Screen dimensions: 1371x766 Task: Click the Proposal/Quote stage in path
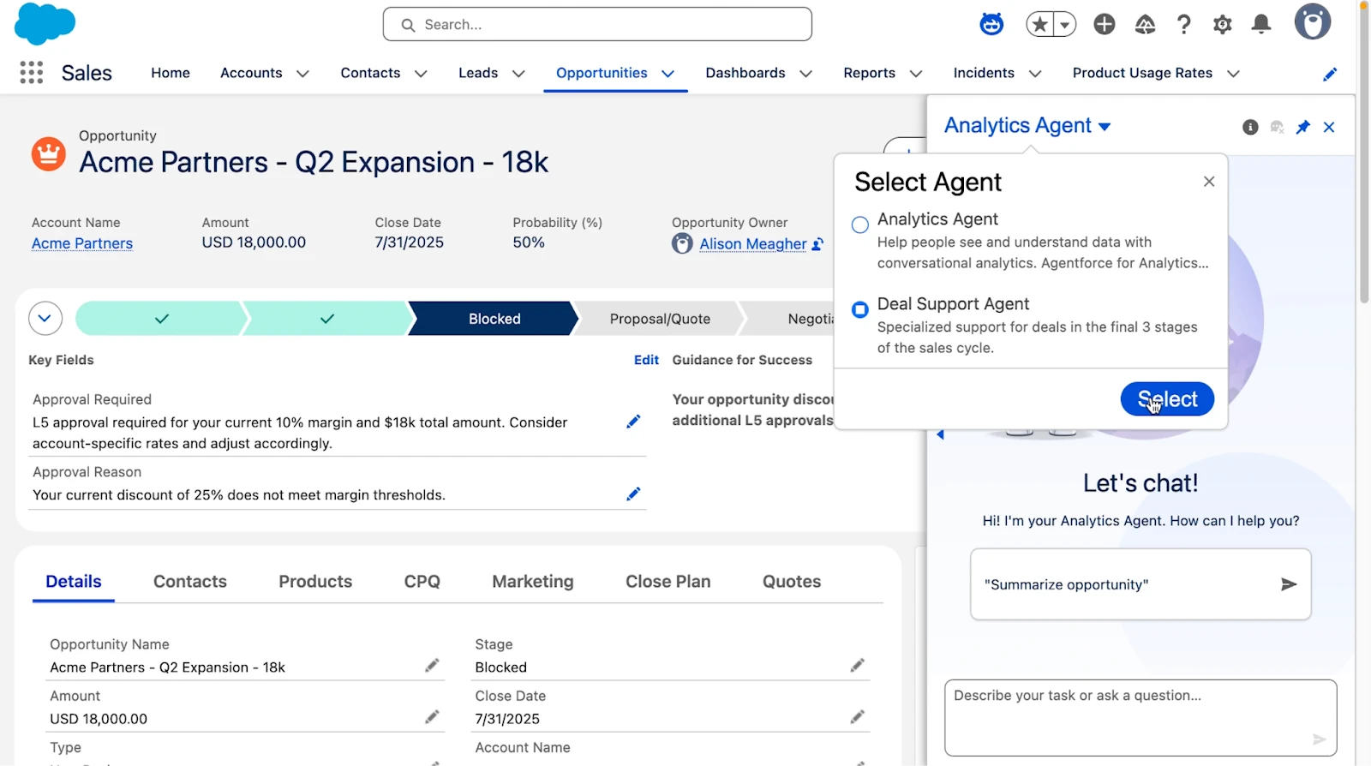point(660,319)
